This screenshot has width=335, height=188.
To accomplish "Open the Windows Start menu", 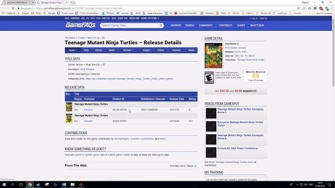I will (x=4, y=184).
